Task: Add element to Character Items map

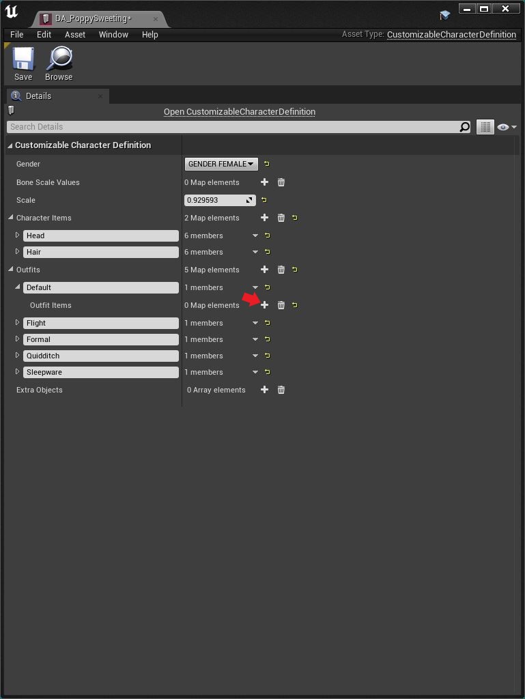Action: [264, 218]
